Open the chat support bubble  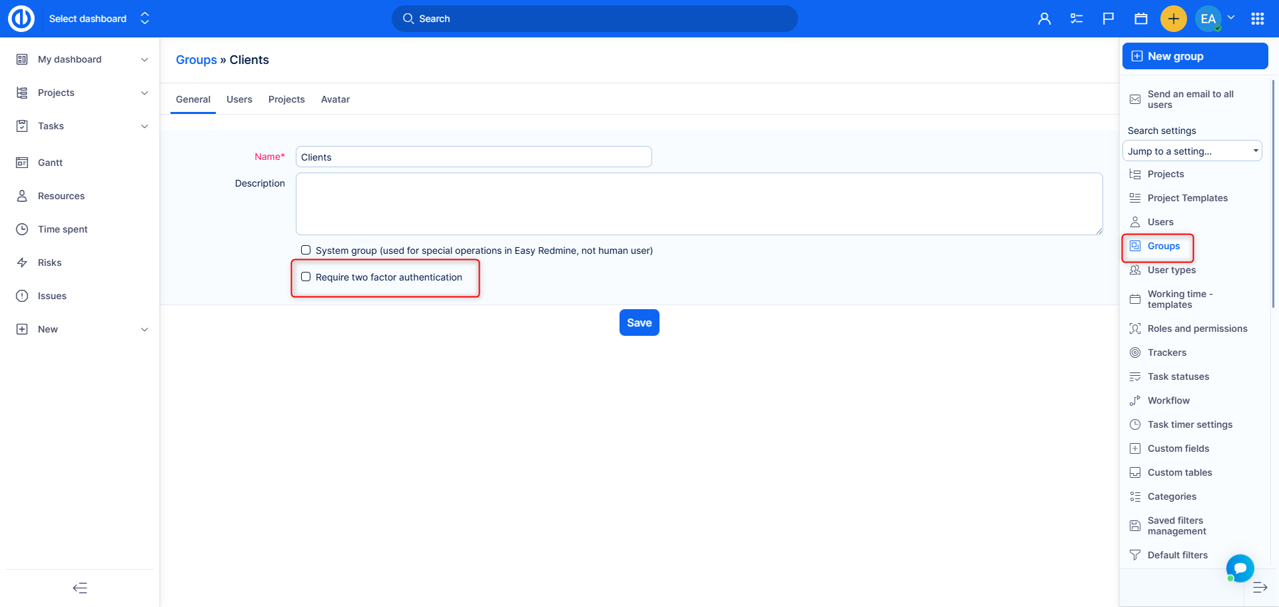coord(1240,568)
